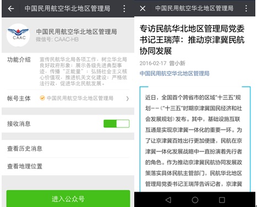Screen dimensions: 257x207
Task: Open the 中国民用航空华北地区管理局 blue account link
Action: pos(174,74)
